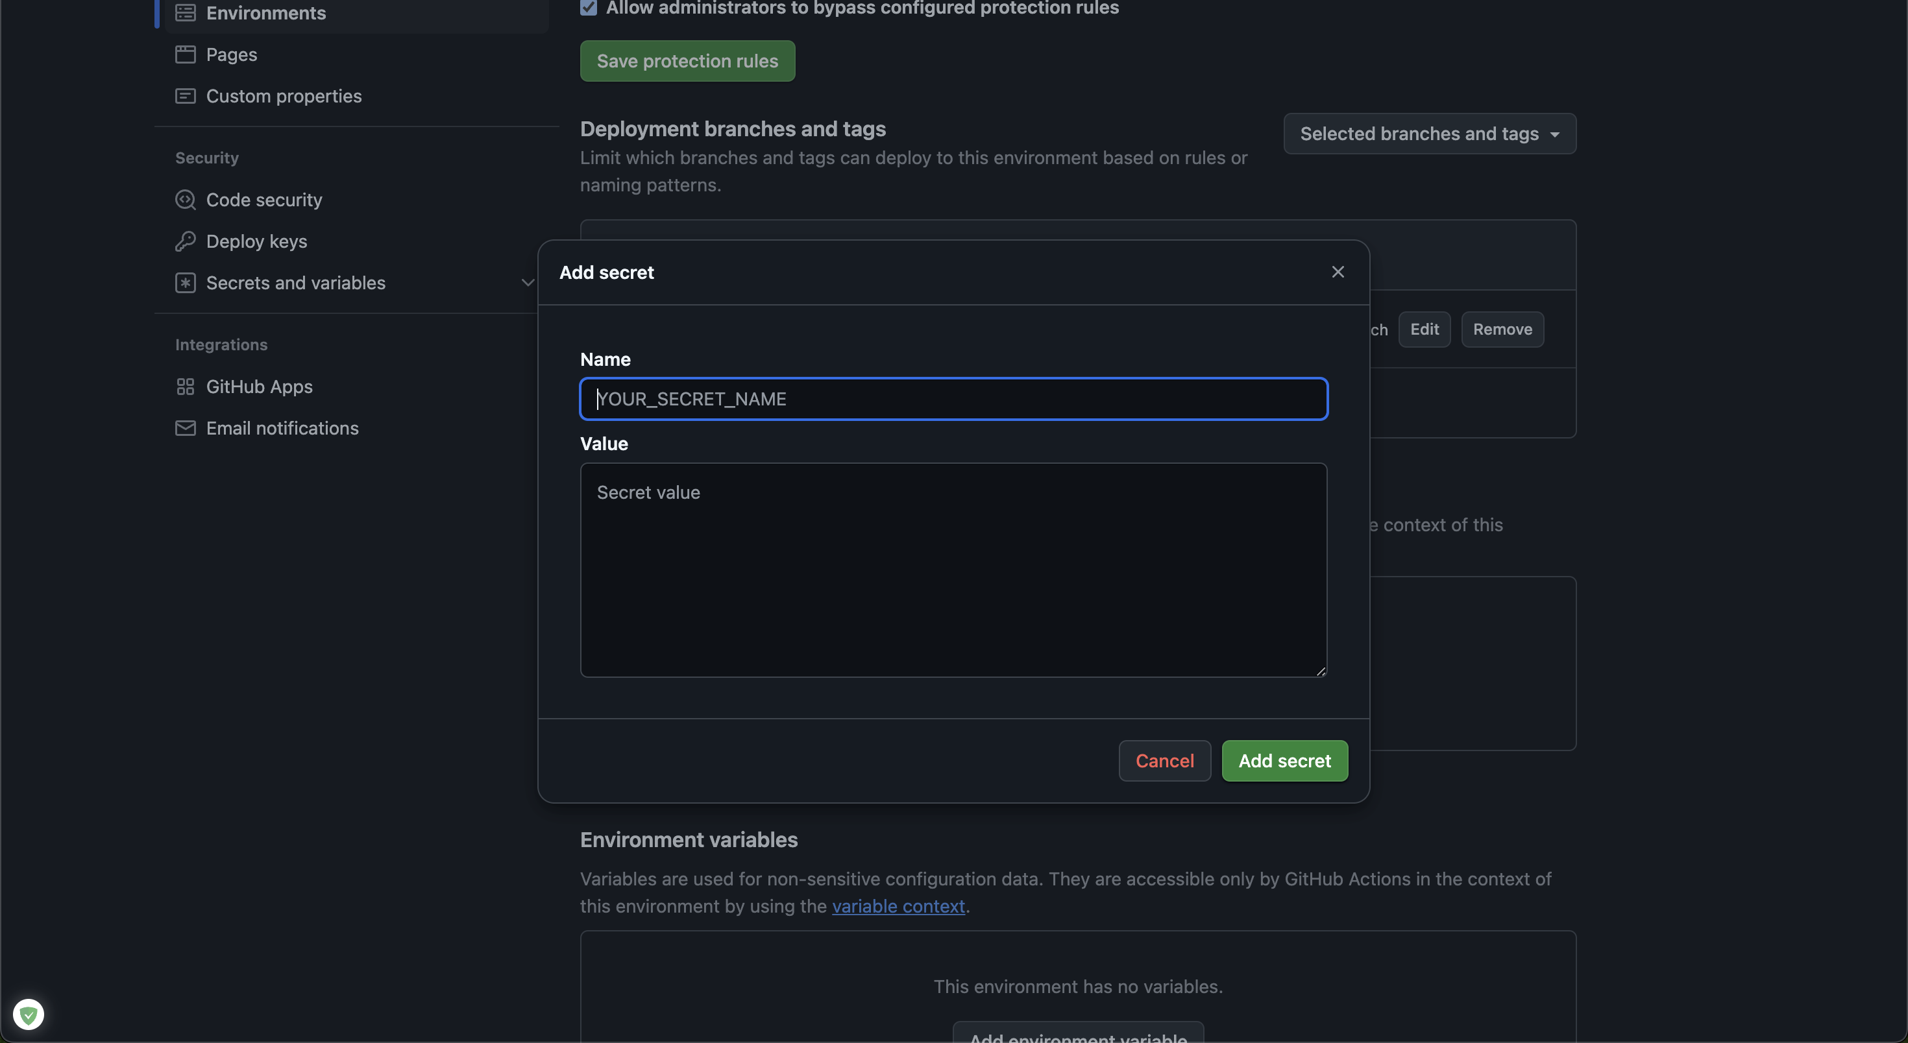Click 'This environment has no variables.' text
Image resolution: width=1908 pixels, height=1043 pixels.
(x=1078, y=985)
